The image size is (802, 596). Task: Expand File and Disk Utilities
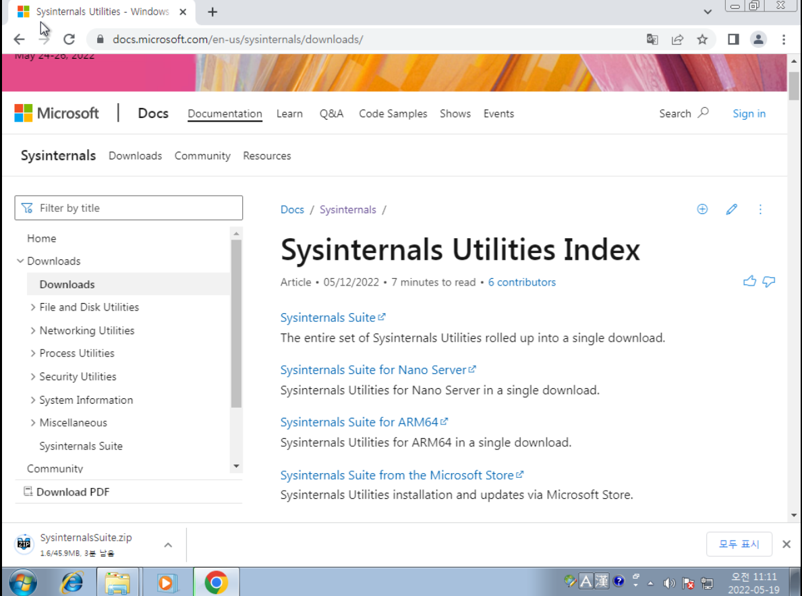33,307
